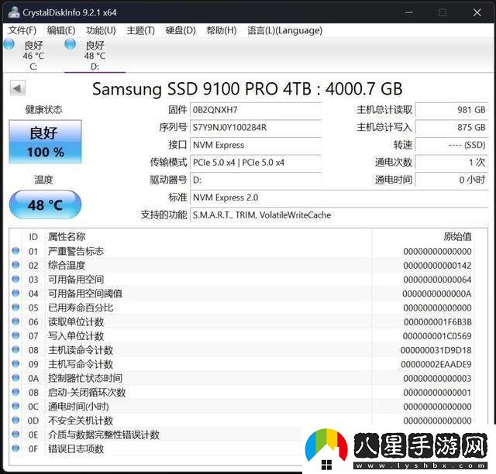Screen dimensions: 496x474
Task: Click power-on count value 1 次
Action: (452, 163)
